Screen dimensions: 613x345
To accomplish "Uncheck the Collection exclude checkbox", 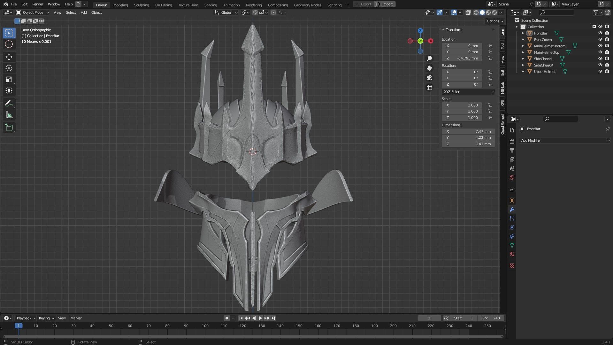I will point(594,27).
